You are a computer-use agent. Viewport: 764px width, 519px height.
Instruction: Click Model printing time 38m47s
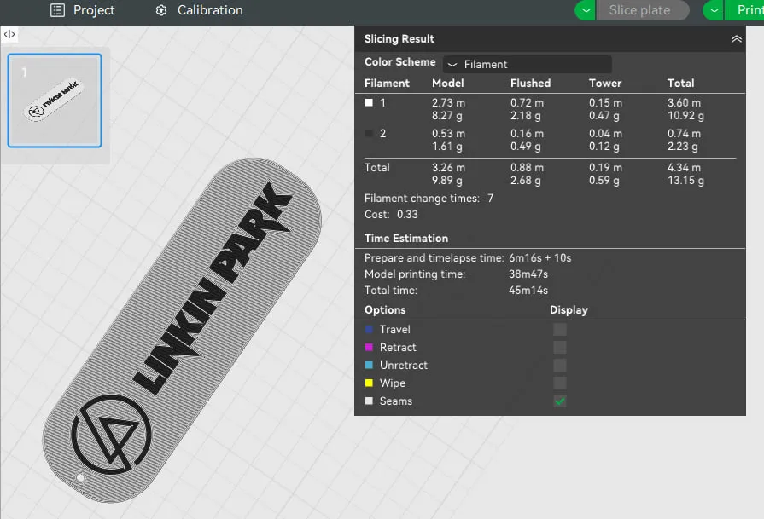[528, 274]
